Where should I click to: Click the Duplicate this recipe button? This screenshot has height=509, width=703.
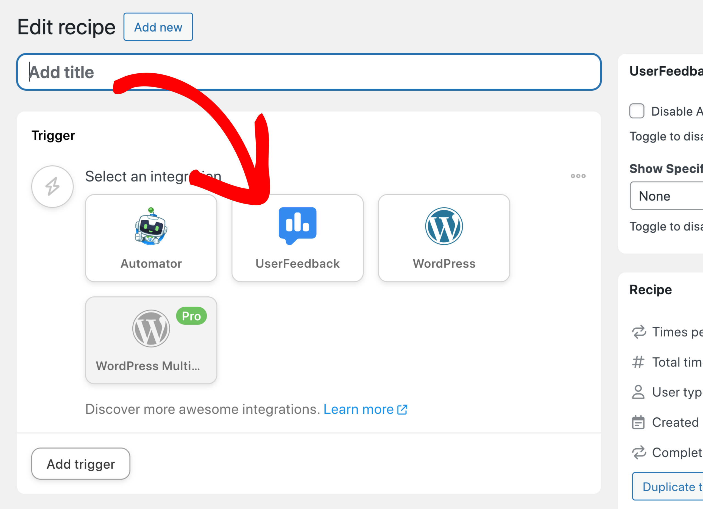tap(668, 487)
